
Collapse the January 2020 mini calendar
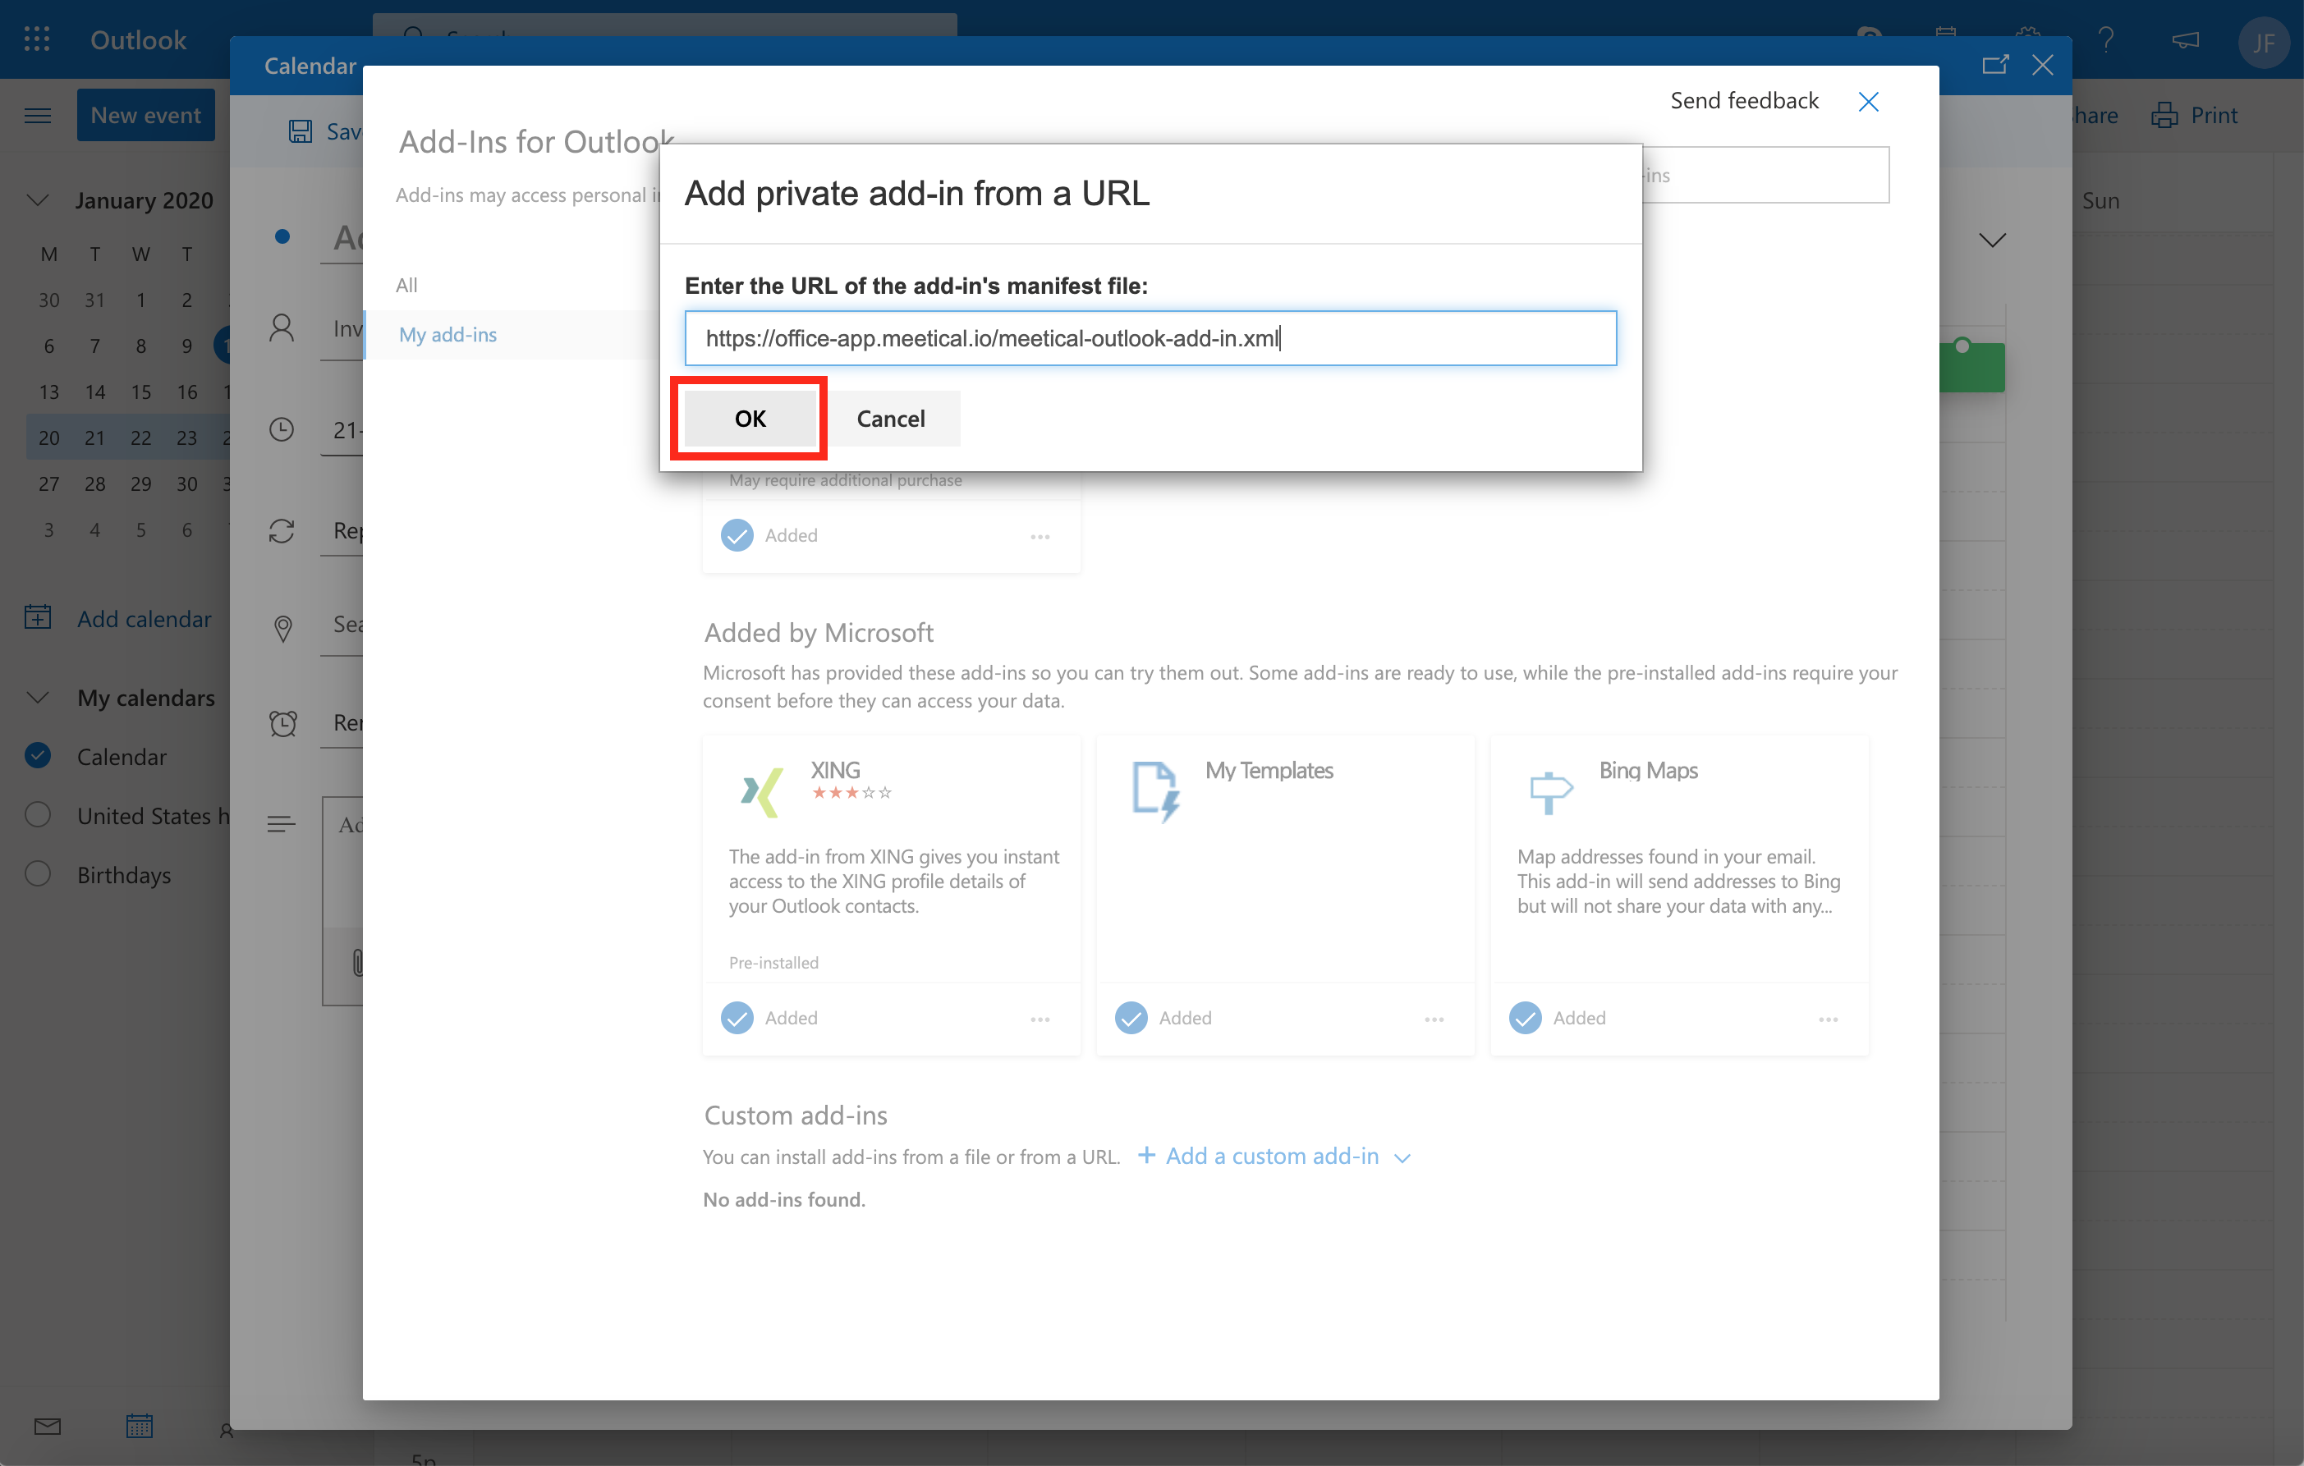[37, 199]
